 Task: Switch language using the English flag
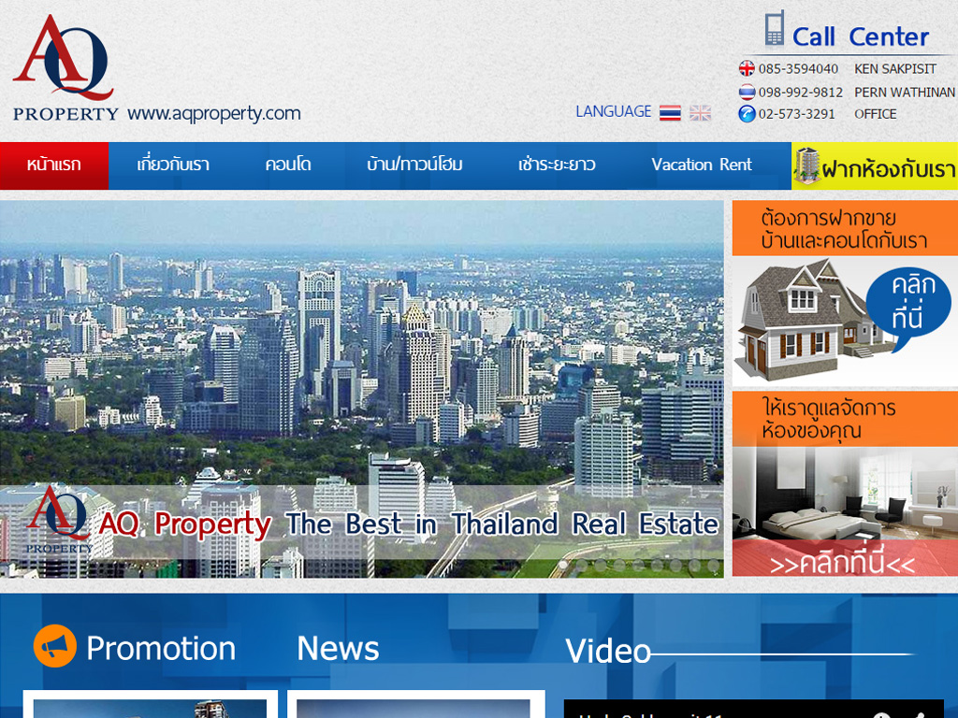point(700,113)
